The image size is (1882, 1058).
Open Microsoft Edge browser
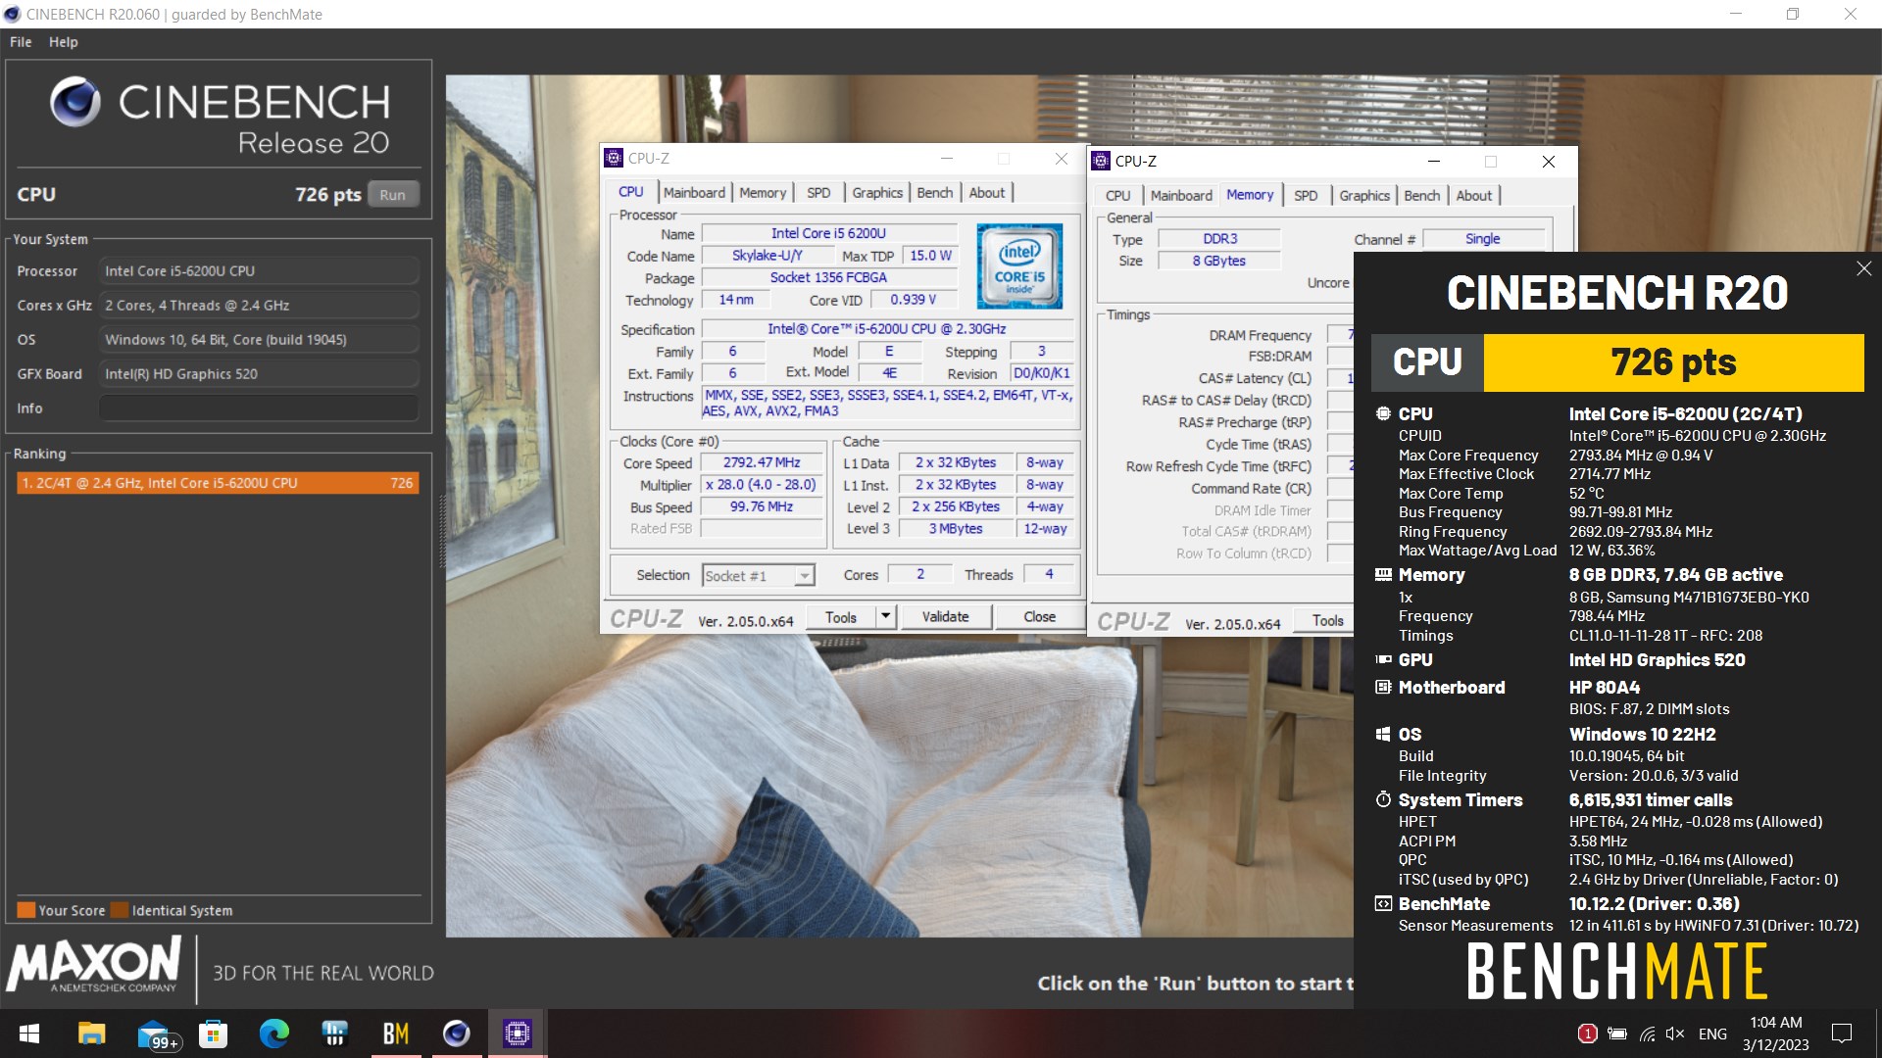coord(273,1034)
